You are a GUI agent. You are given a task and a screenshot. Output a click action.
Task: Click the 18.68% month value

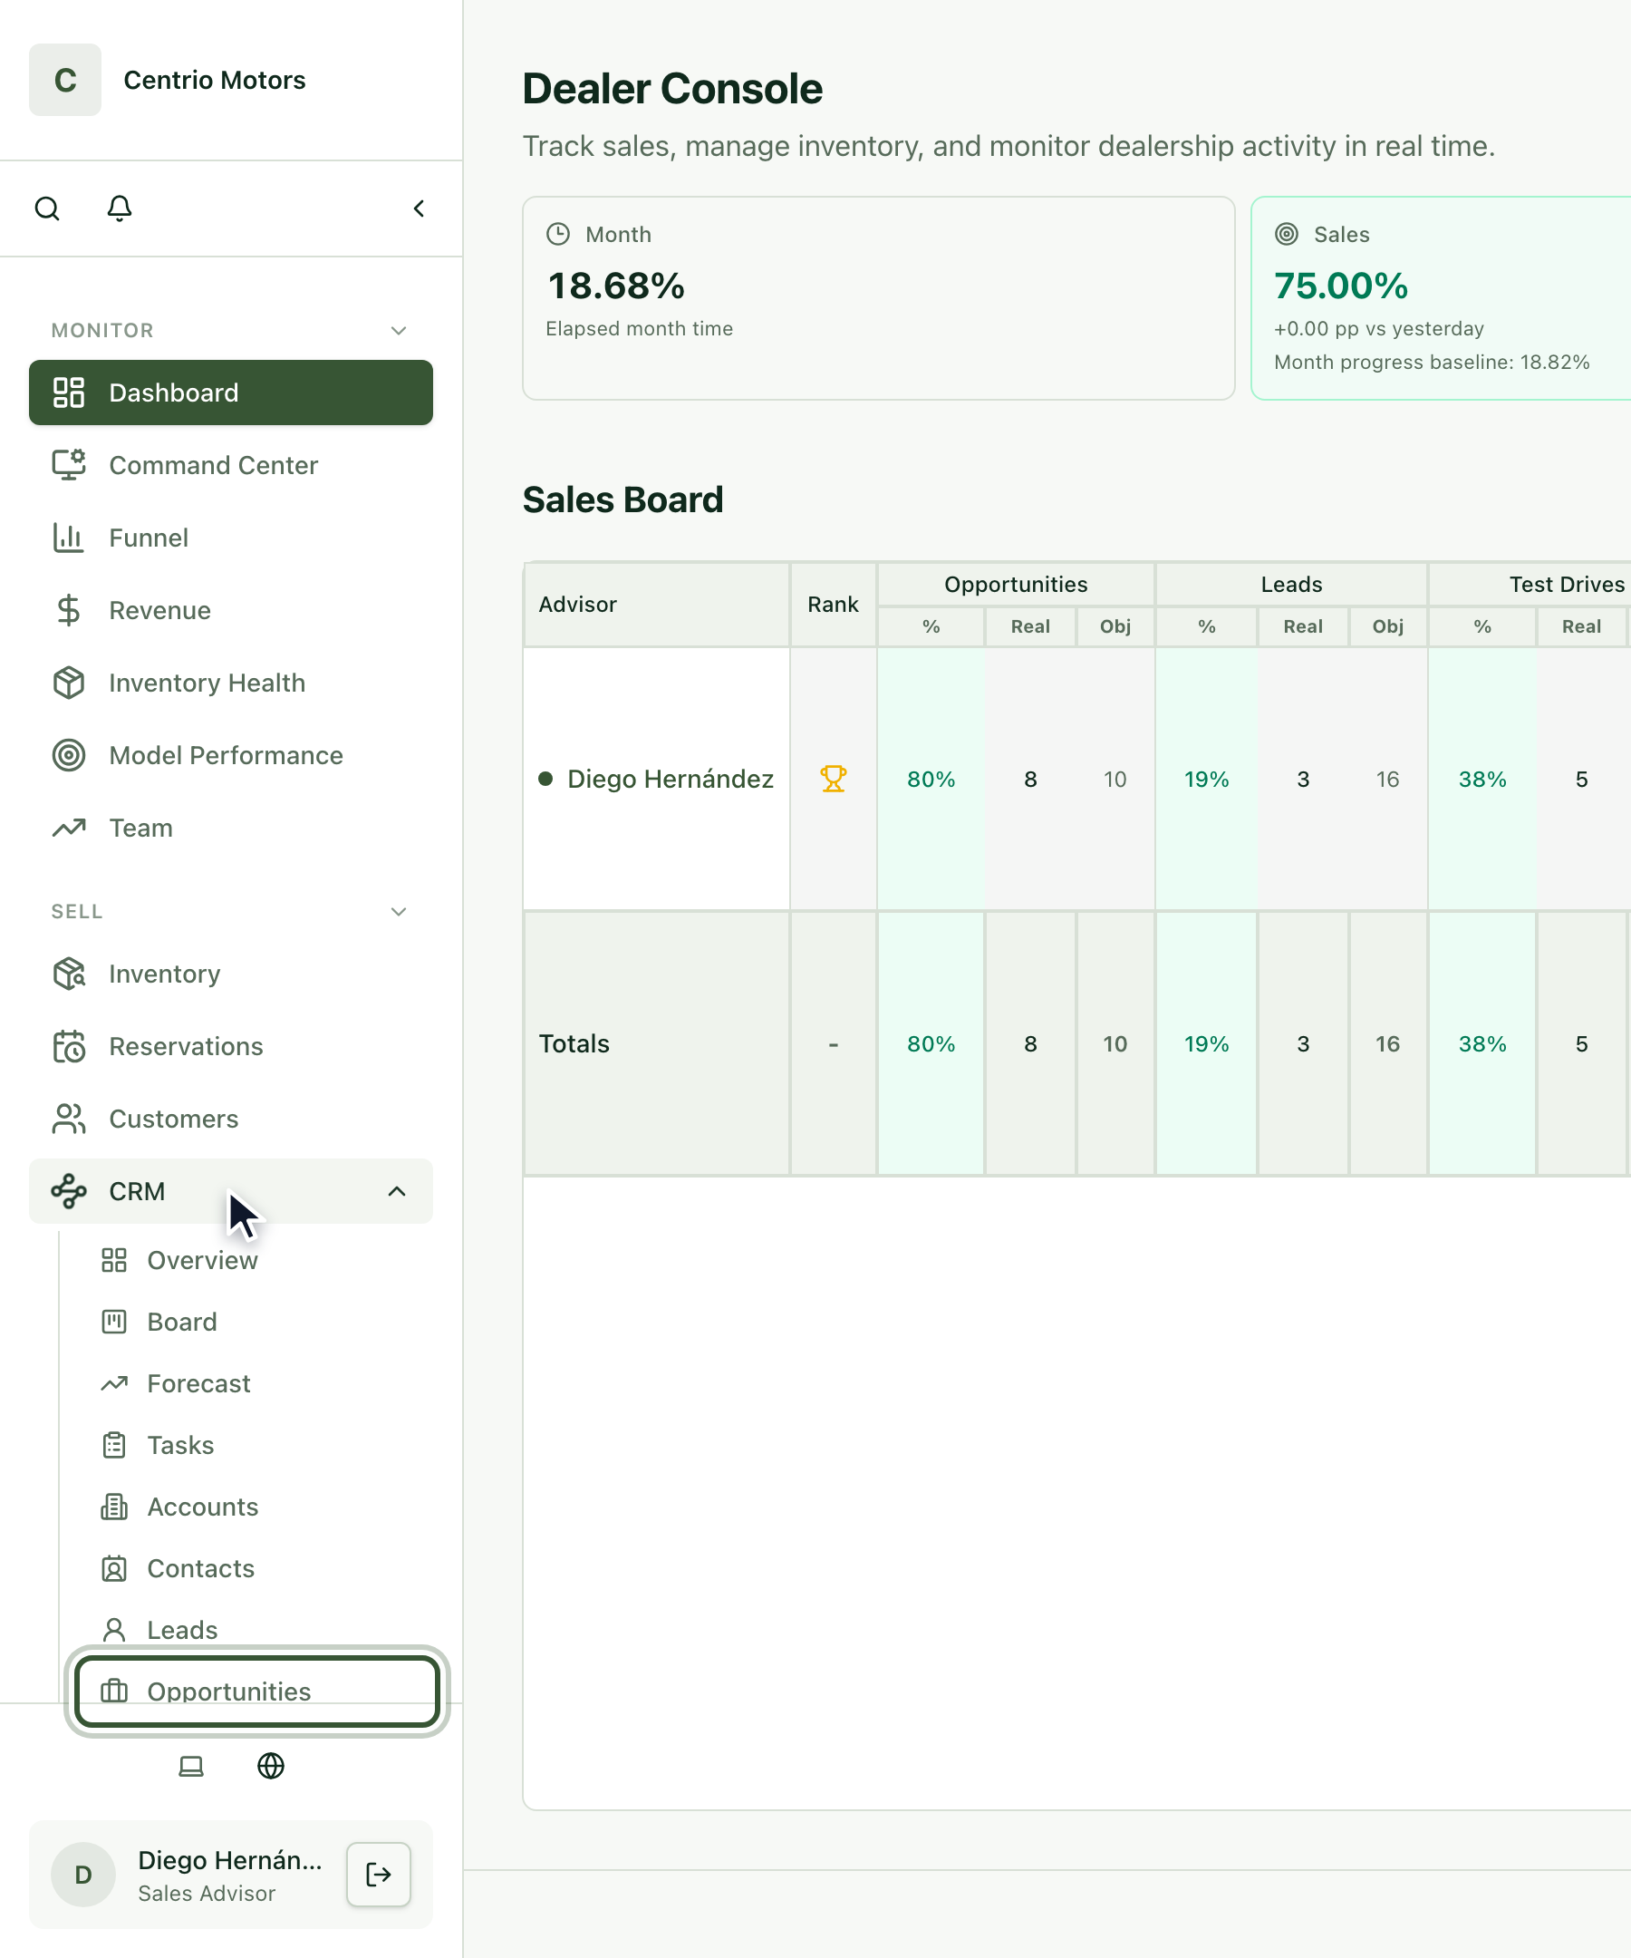pos(616,286)
